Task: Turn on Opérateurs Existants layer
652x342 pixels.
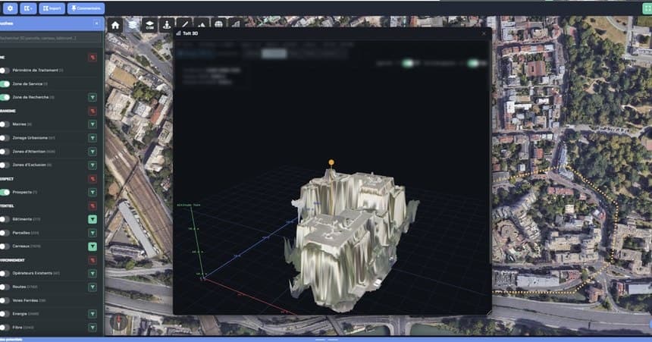Action: [5, 273]
